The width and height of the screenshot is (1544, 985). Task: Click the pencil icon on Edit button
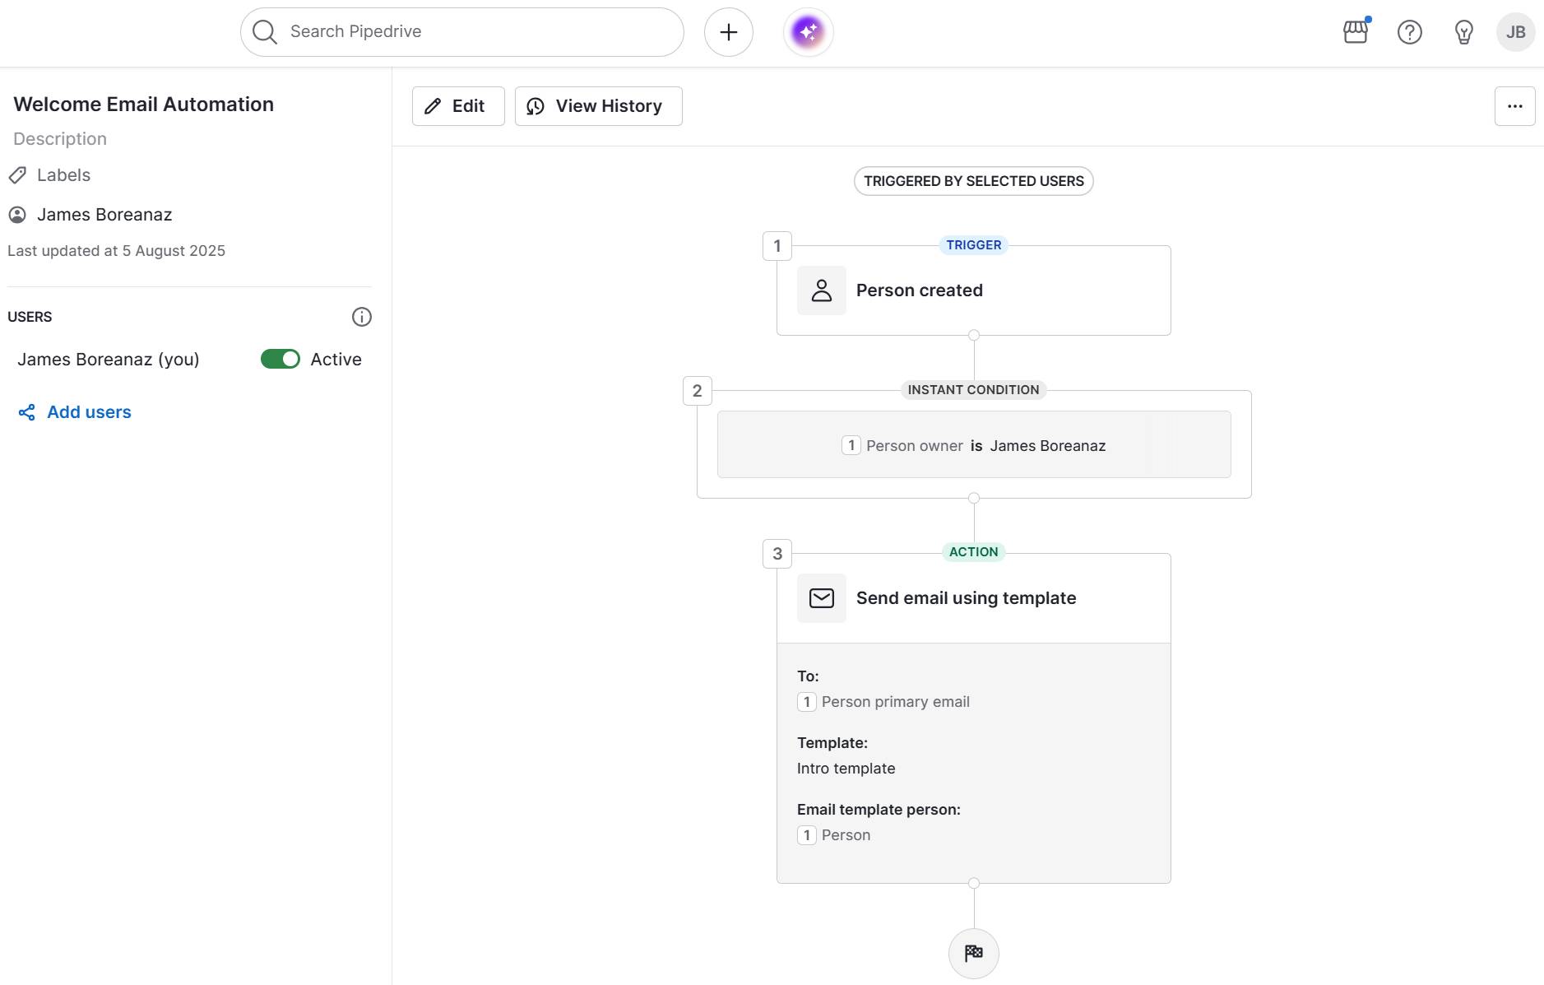coord(433,106)
